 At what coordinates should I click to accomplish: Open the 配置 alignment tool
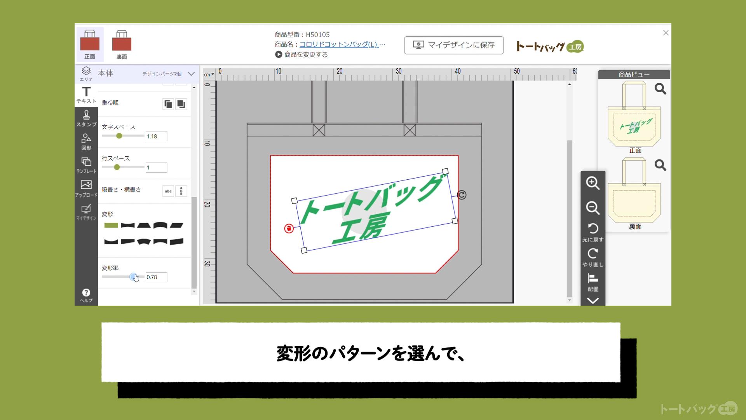click(593, 282)
